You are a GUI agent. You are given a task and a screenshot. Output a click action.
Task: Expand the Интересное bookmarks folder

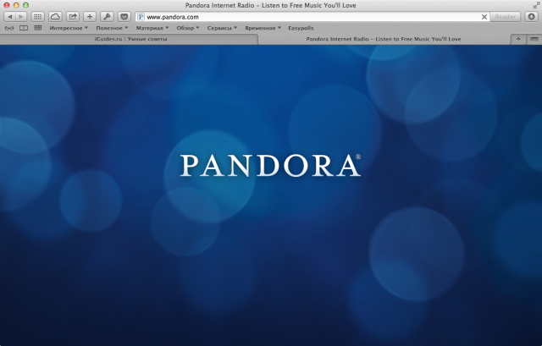[69, 28]
